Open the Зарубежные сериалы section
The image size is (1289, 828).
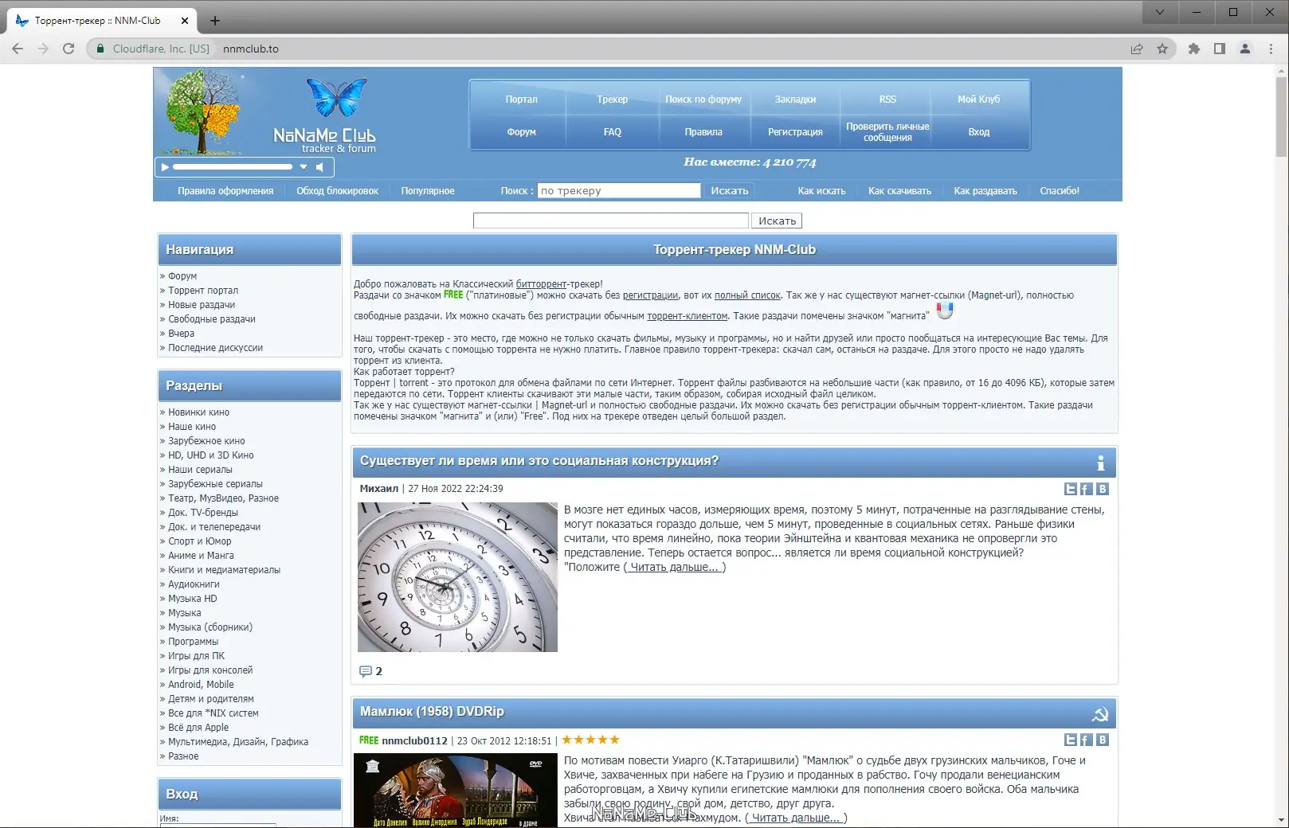pyautogui.click(x=215, y=484)
